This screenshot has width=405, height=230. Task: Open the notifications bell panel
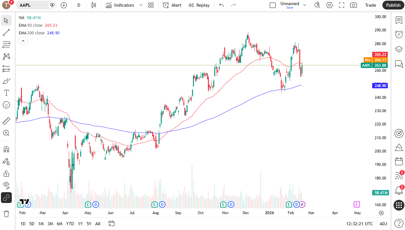[399, 190]
